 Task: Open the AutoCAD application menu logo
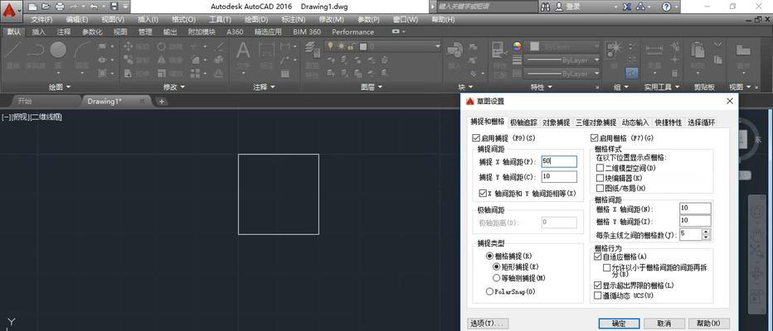[11, 10]
